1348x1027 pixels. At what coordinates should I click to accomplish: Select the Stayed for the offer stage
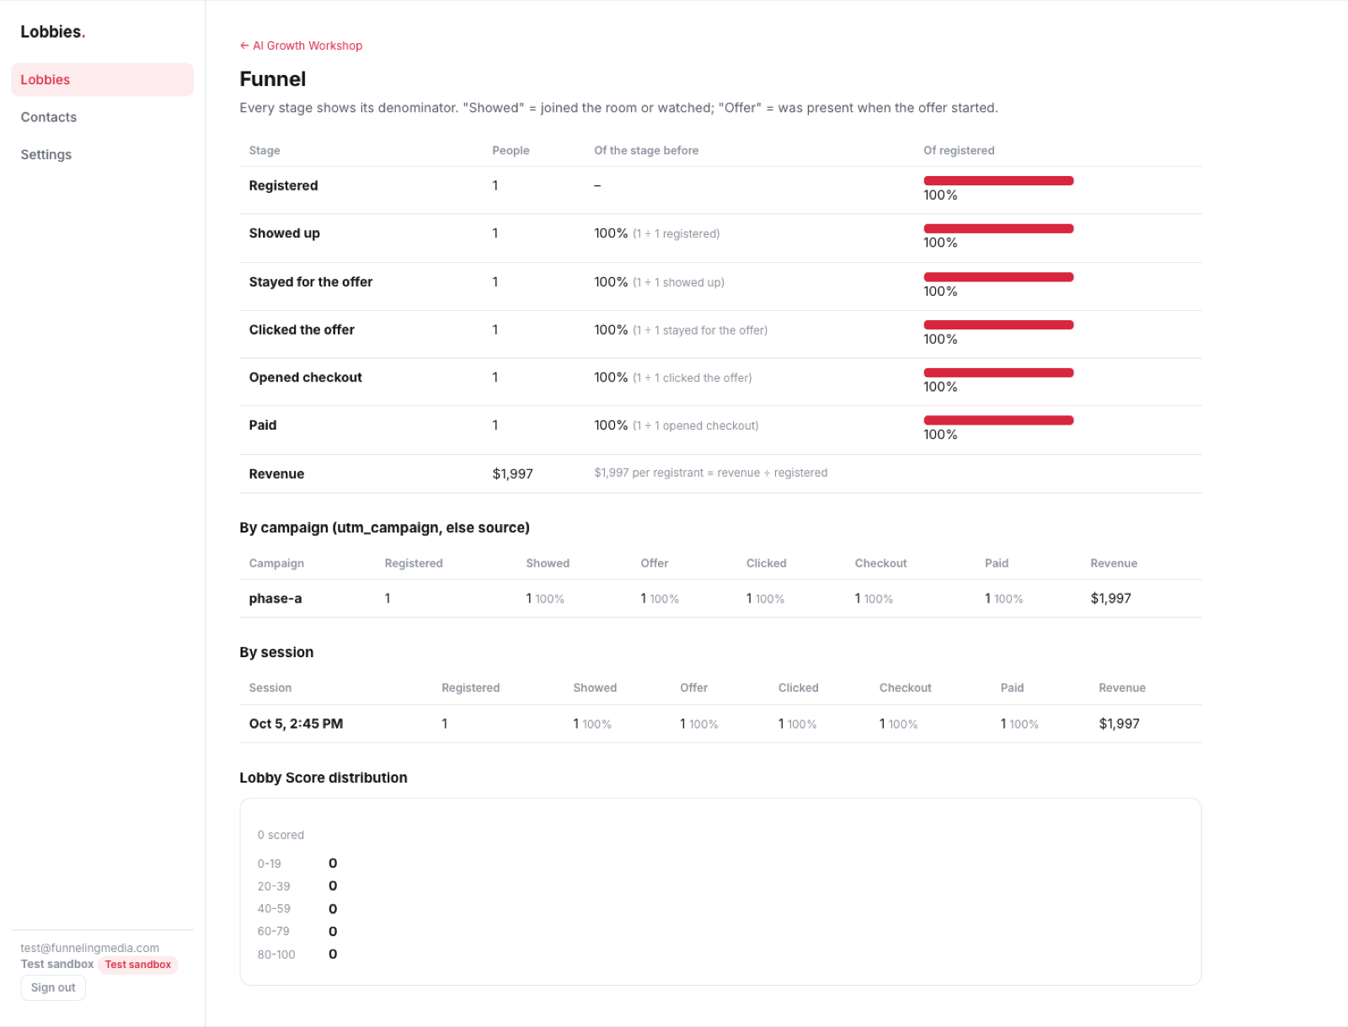click(311, 281)
